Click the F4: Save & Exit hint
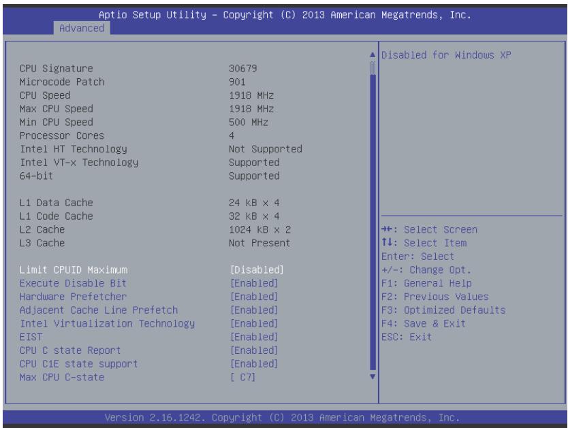Image resolution: width=568 pixels, height=428 pixels. pyautogui.click(x=424, y=323)
